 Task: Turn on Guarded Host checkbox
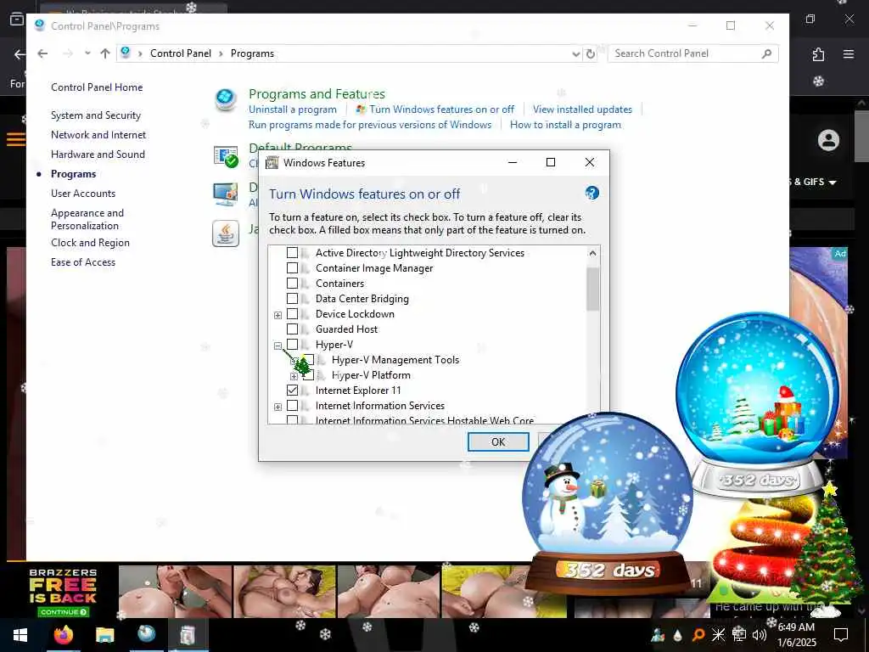(292, 329)
